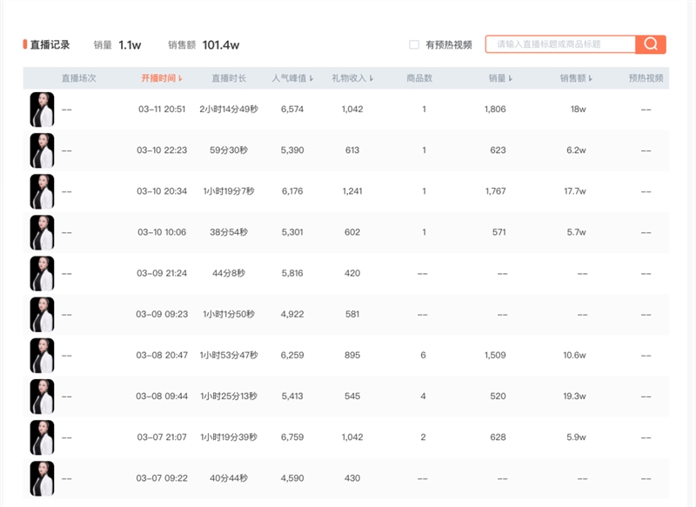Open thumbnail of 03-08 20:47 livestream
The image size is (696, 507).
42,355
